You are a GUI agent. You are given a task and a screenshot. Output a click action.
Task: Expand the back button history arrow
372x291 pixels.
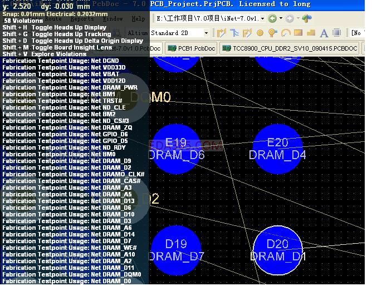point(281,18)
